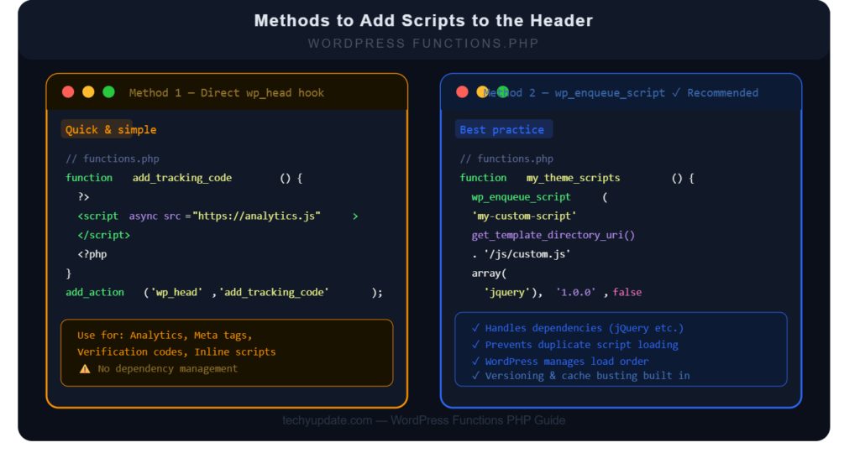
Task: Click the ?> closing PHP tag line
Action: coord(83,197)
